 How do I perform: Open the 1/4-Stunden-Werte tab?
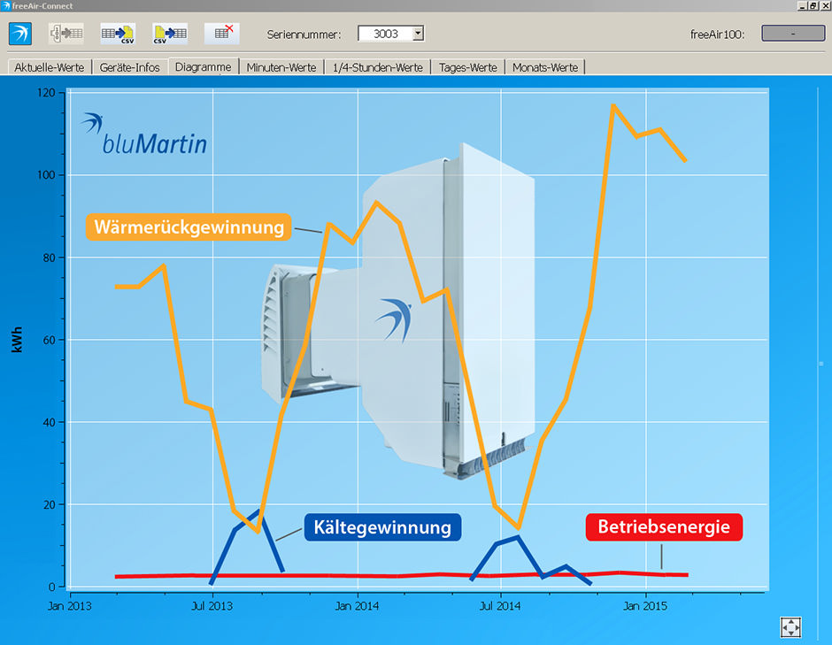tap(377, 67)
